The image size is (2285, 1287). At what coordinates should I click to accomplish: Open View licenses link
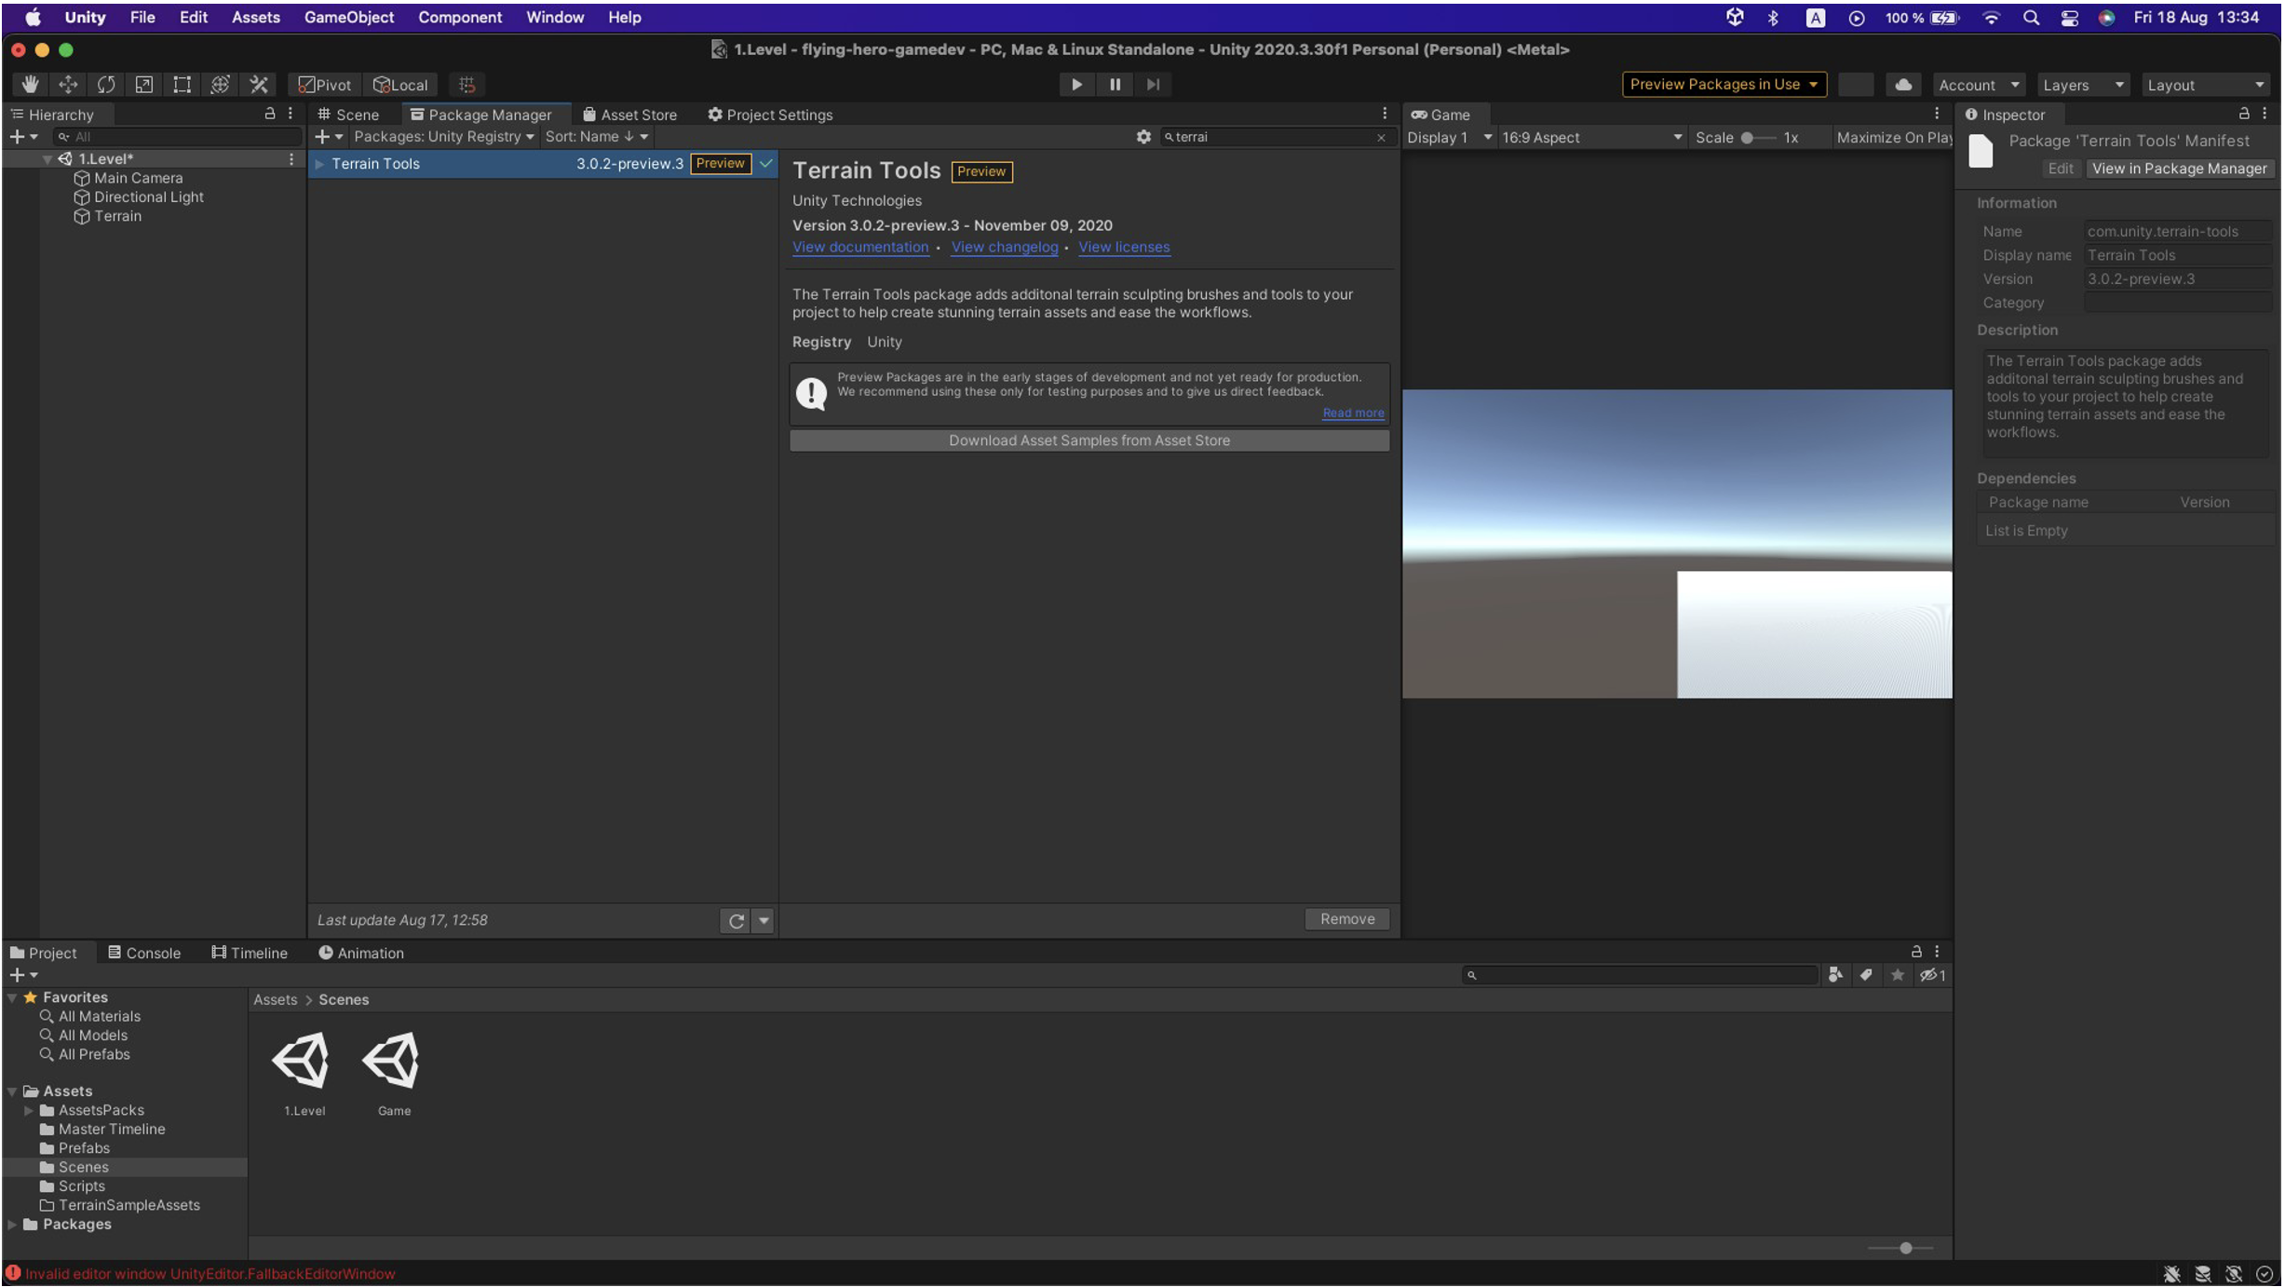[x=1124, y=247]
